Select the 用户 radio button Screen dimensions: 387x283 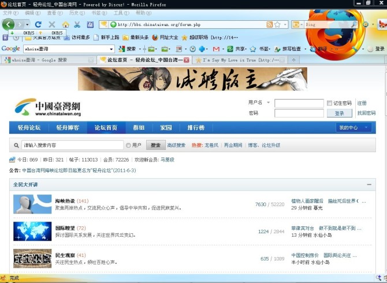pyautogui.click(x=128, y=145)
